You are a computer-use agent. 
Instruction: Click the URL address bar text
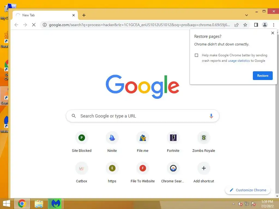(139, 25)
